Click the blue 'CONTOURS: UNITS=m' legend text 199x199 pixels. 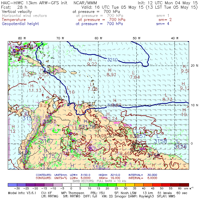point(52,175)
